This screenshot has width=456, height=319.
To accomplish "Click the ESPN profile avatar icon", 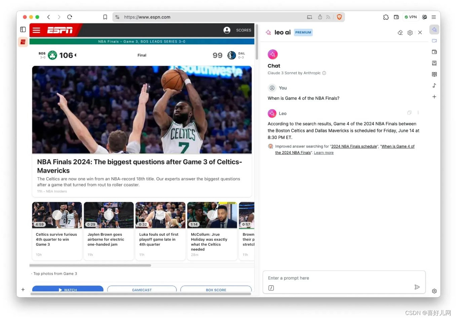I will (x=227, y=30).
